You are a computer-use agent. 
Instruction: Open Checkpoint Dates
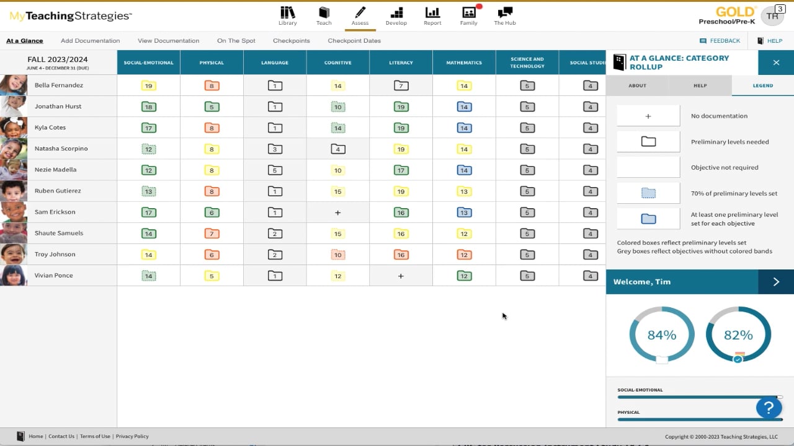[354, 41]
